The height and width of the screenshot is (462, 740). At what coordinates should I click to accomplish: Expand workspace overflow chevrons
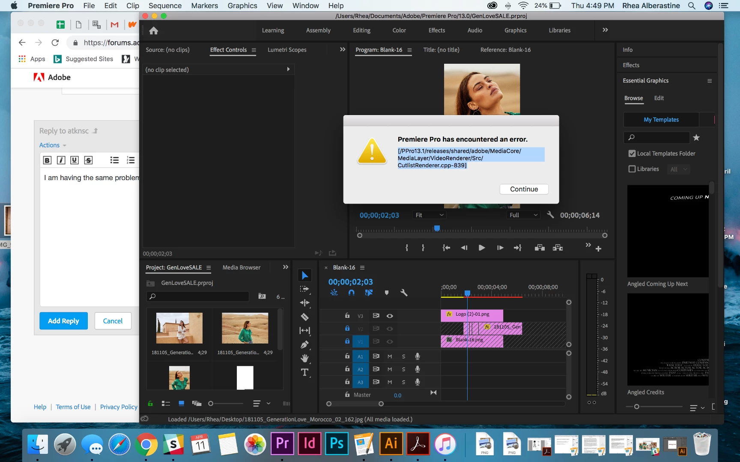click(x=605, y=30)
